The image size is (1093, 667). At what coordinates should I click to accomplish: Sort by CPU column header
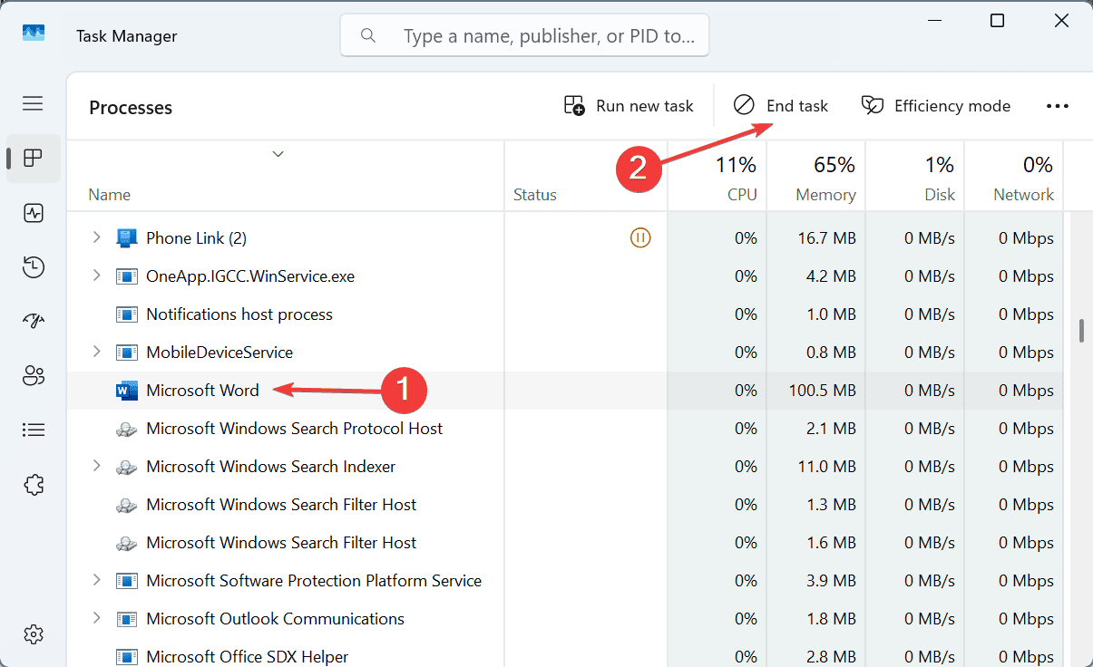717,176
